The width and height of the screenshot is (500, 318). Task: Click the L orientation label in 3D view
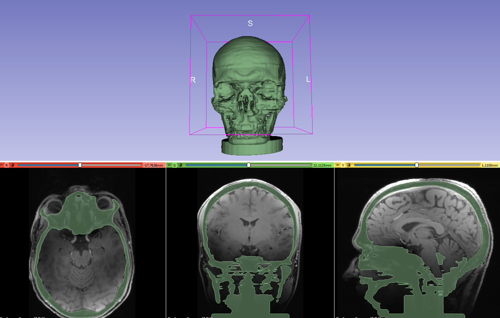click(308, 79)
